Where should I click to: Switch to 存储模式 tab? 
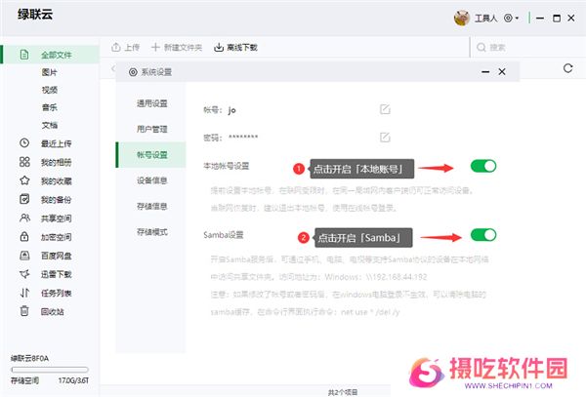point(151,232)
